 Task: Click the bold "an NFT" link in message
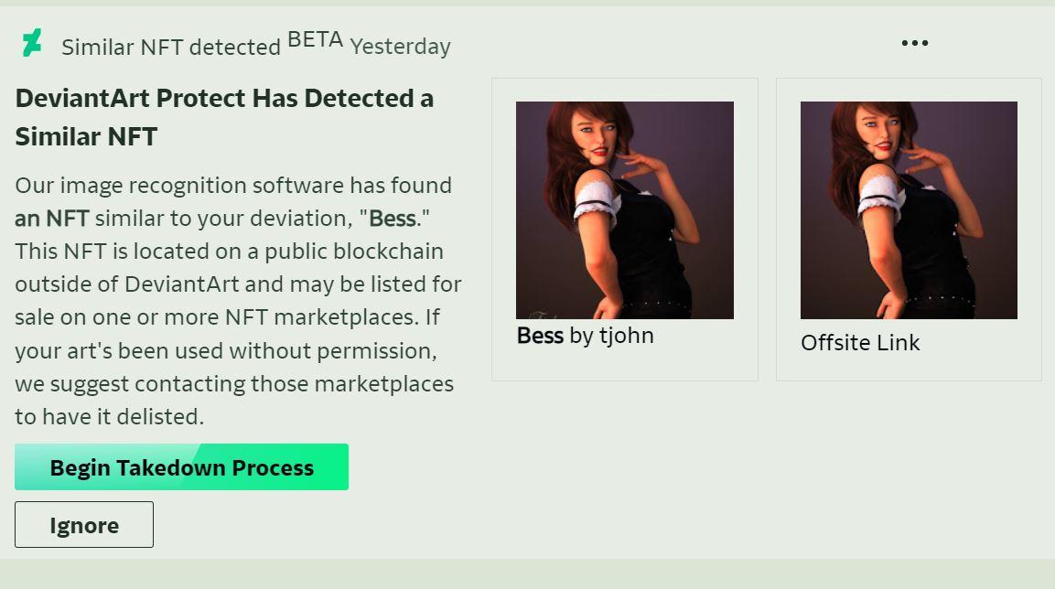[52, 219]
